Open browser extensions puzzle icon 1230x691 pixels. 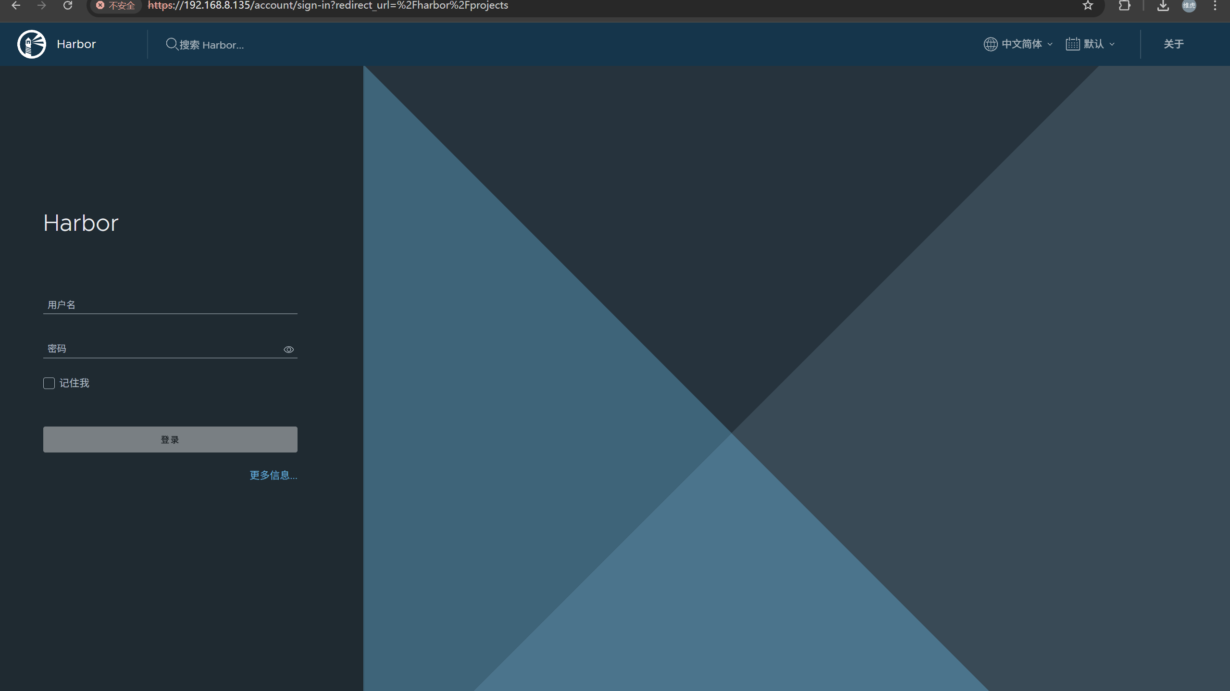(x=1124, y=5)
